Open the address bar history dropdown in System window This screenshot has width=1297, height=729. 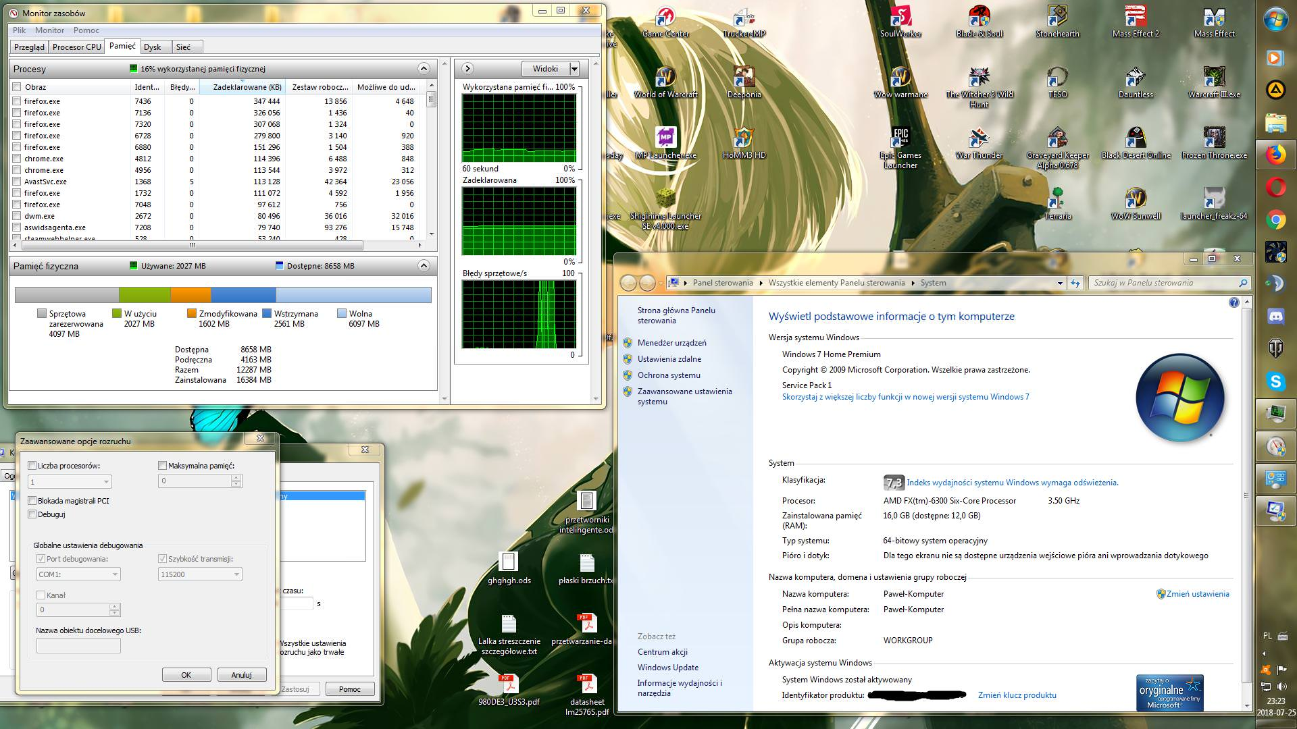(x=1059, y=283)
